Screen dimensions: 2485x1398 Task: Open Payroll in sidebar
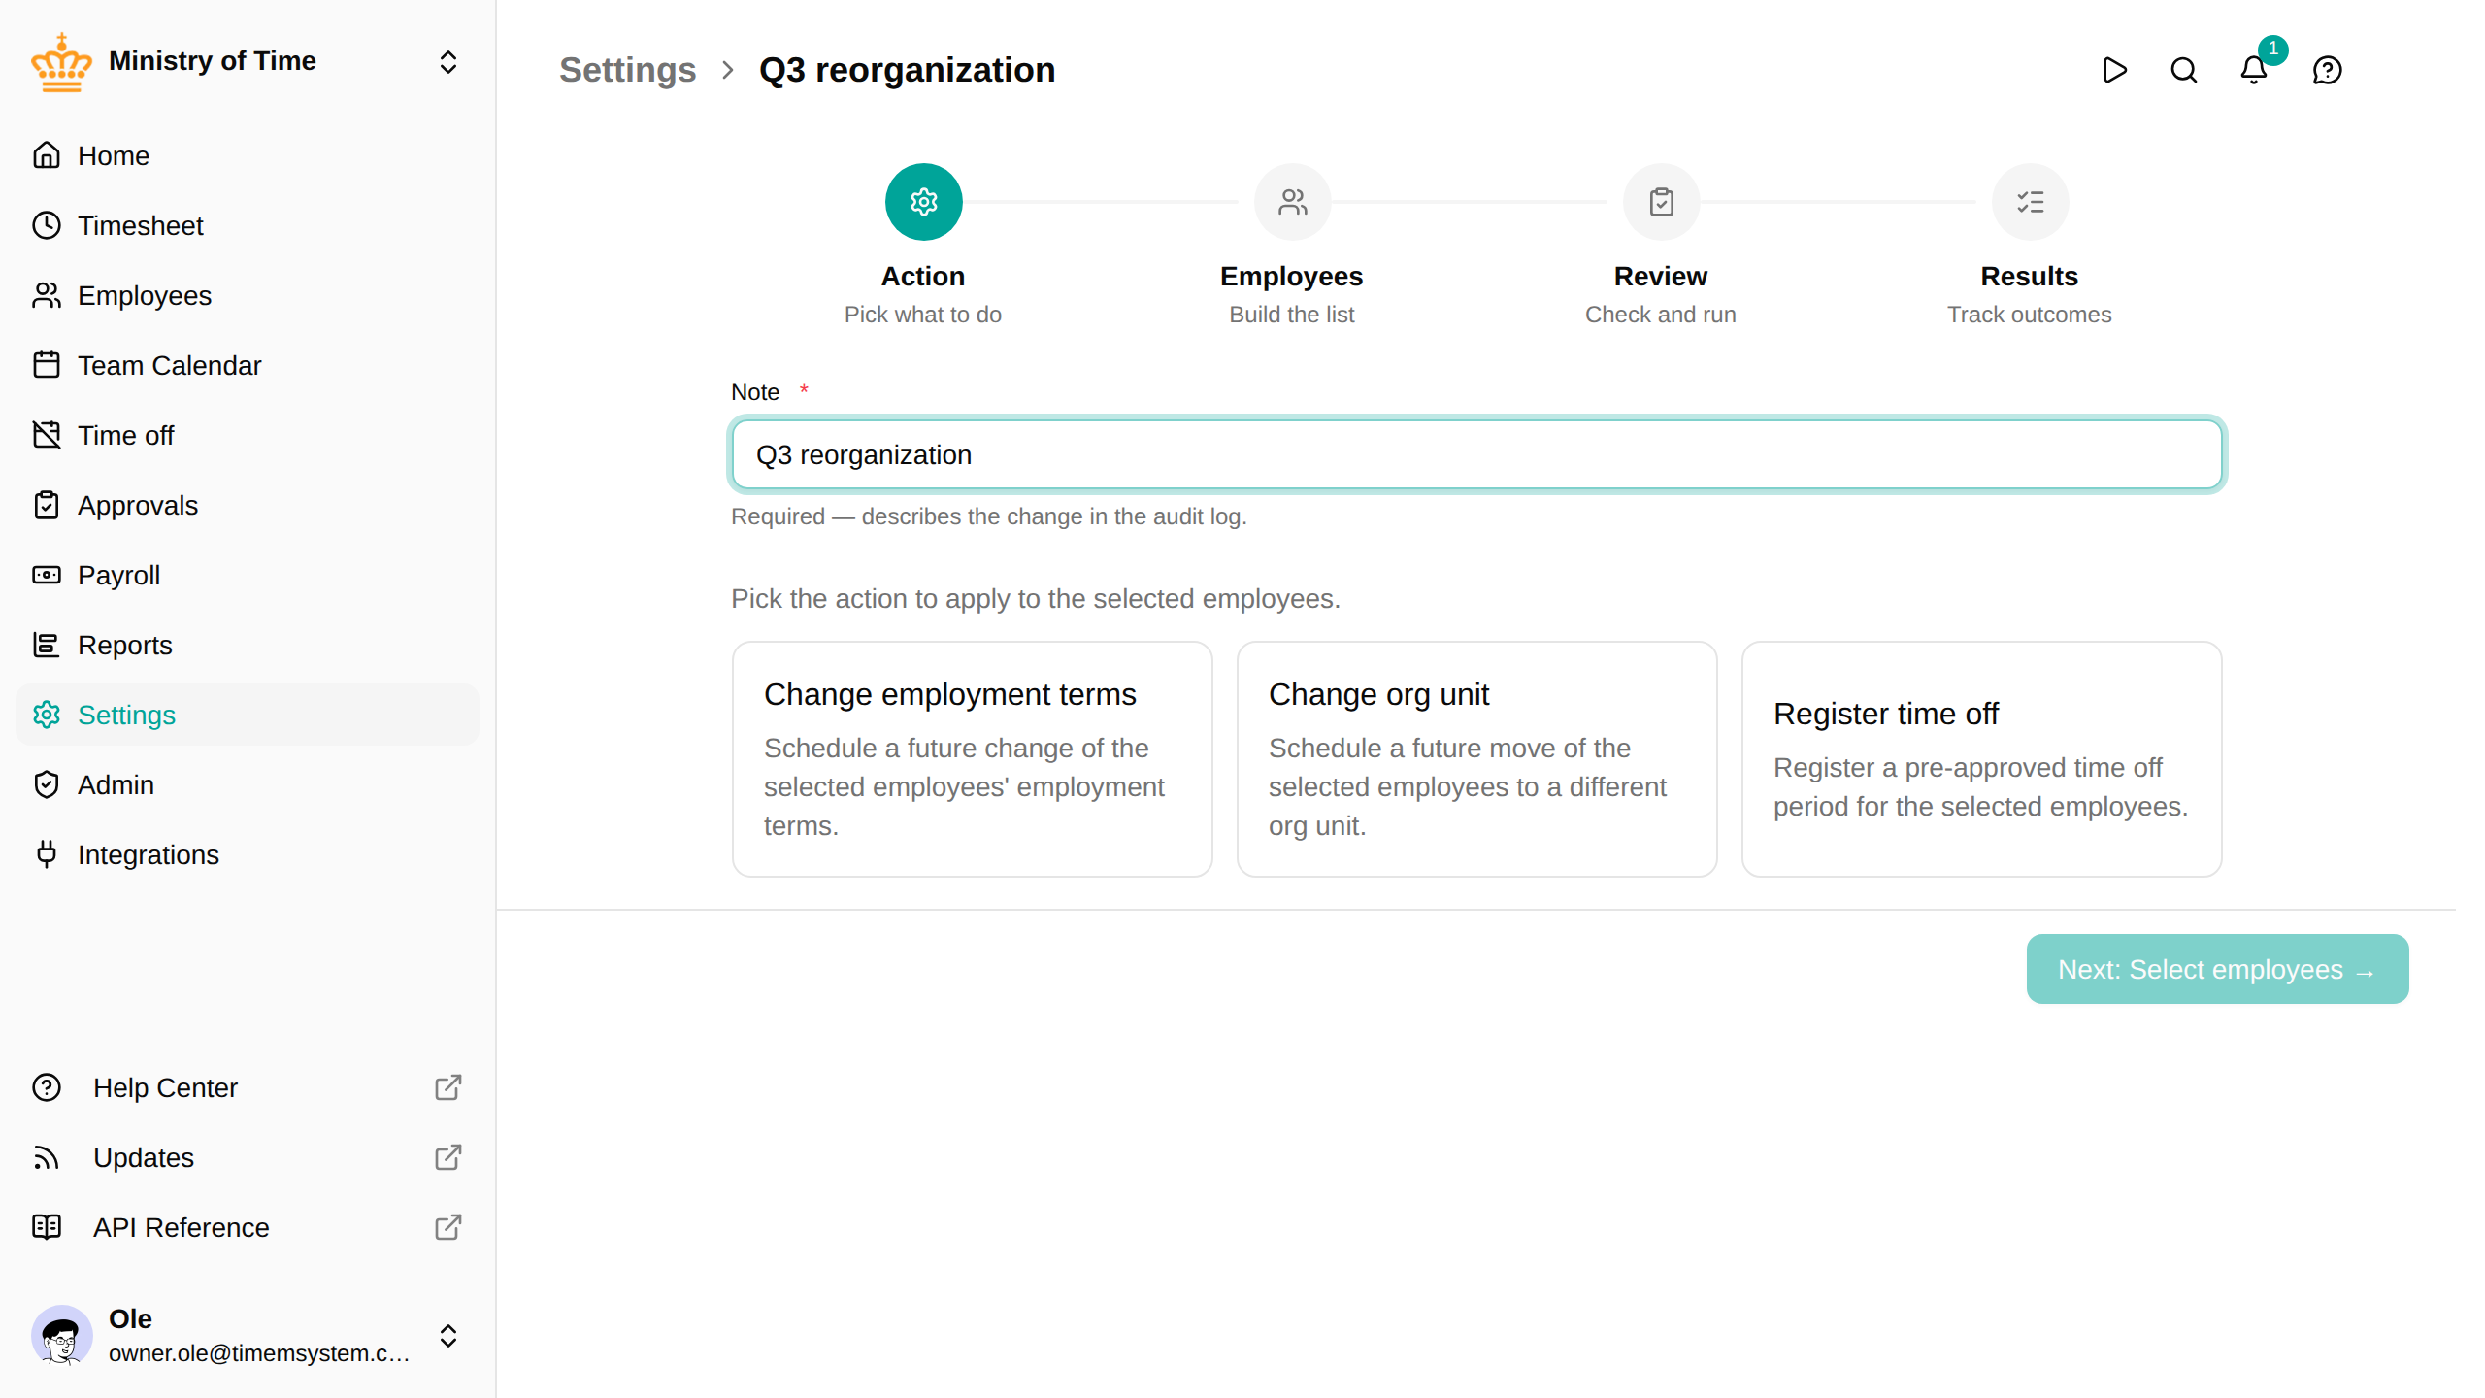248,575
